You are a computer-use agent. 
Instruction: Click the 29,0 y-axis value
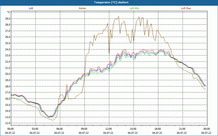tap(8, 18)
